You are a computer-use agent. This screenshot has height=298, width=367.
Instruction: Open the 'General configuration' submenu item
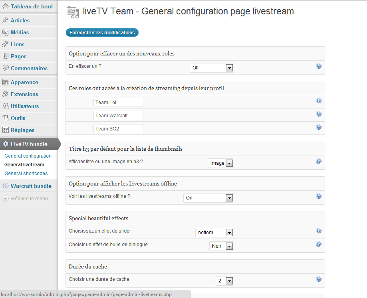pyautogui.click(x=28, y=156)
